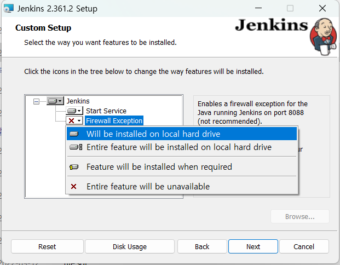Proceed with the Next button
The height and width of the screenshot is (265, 340).
[x=253, y=246]
